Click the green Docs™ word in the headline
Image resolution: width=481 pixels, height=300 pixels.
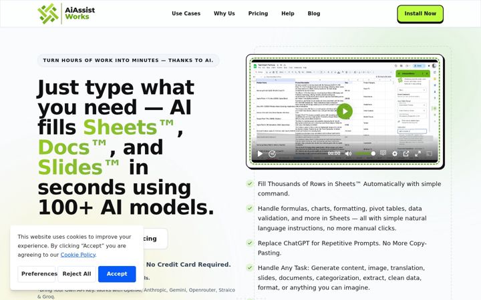72,147
